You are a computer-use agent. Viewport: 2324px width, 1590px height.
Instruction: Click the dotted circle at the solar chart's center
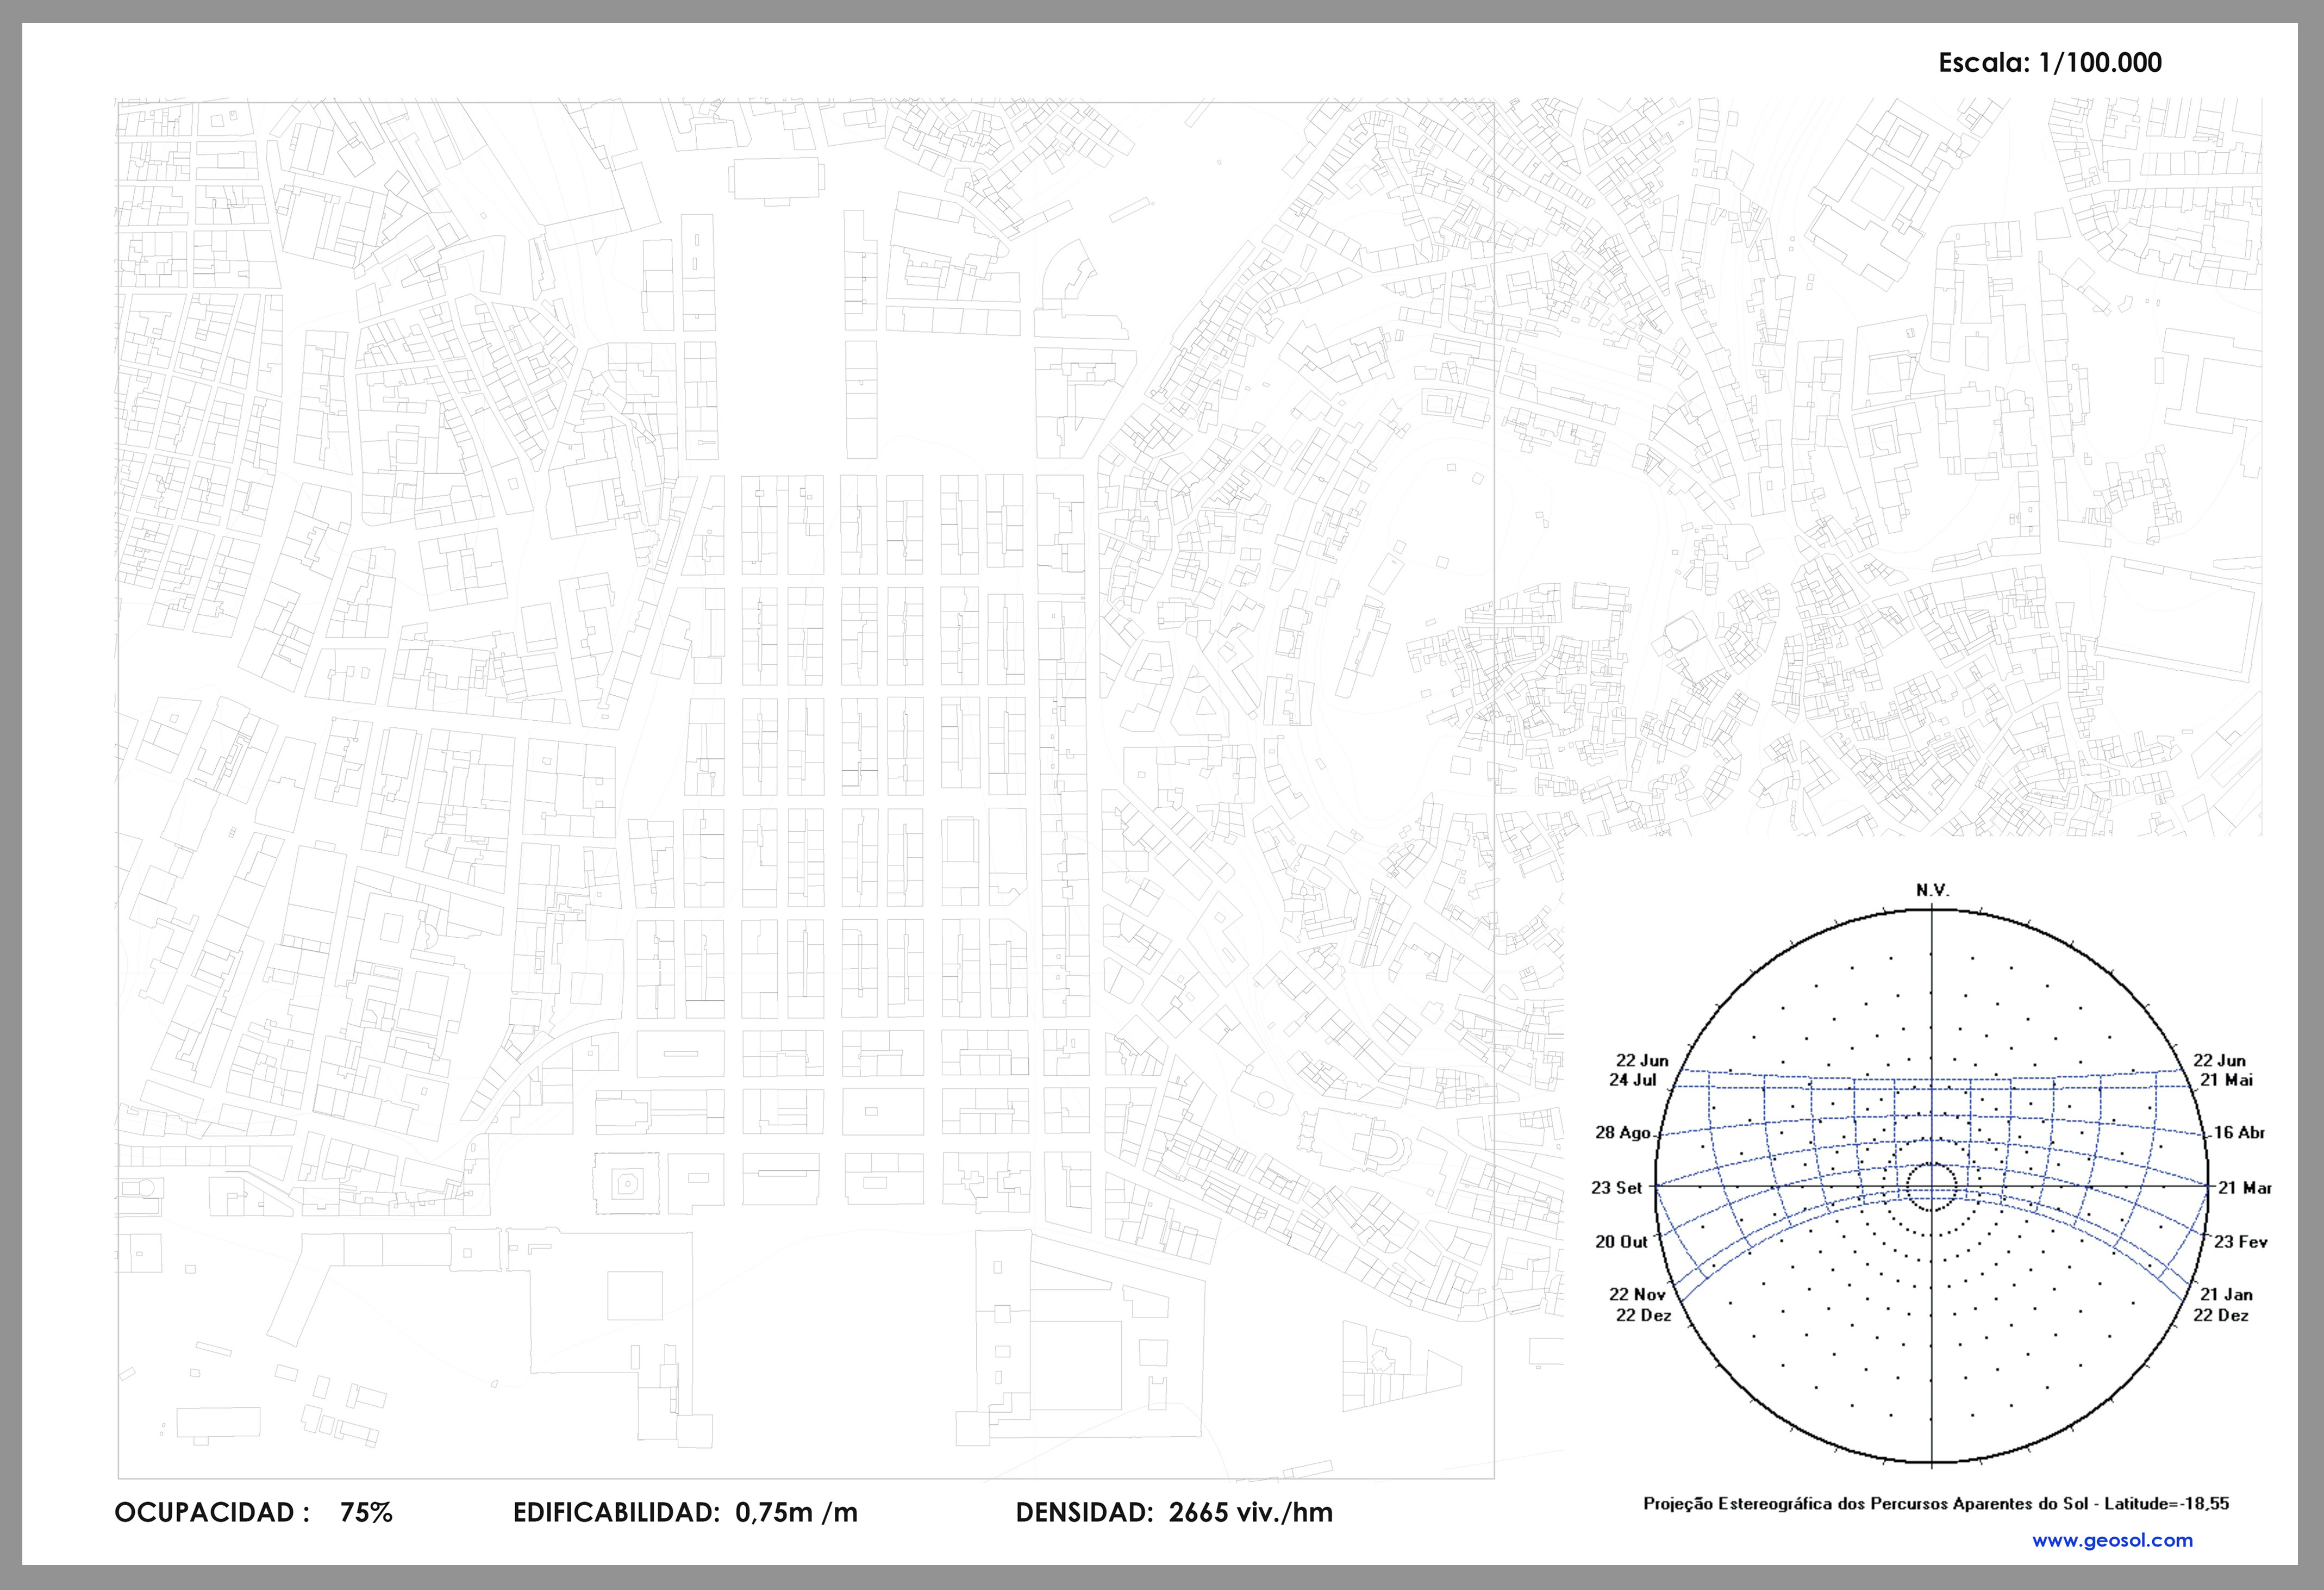[1932, 1187]
